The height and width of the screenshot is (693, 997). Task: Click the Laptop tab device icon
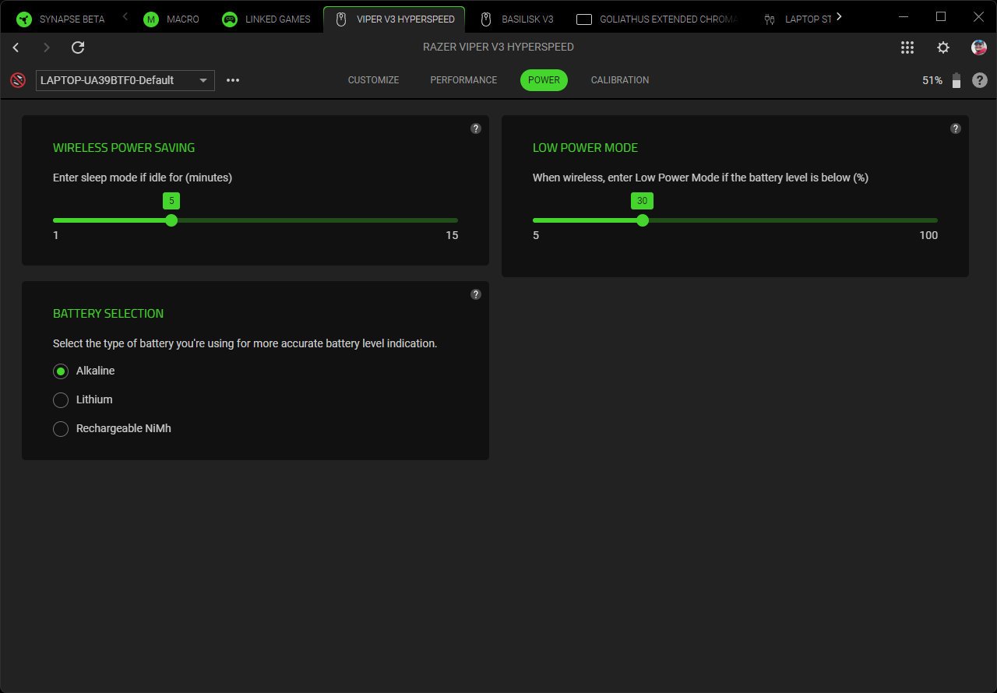tap(770, 19)
